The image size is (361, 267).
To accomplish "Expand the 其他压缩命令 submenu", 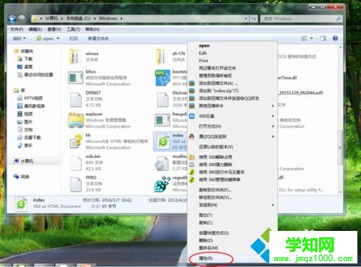I will click(x=273, y=106).
